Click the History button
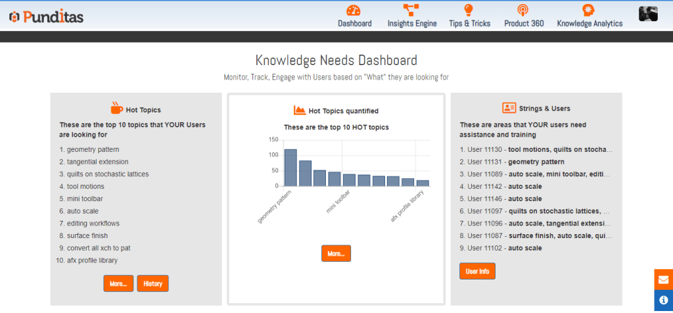This screenshot has width=673, height=313. click(152, 283)
